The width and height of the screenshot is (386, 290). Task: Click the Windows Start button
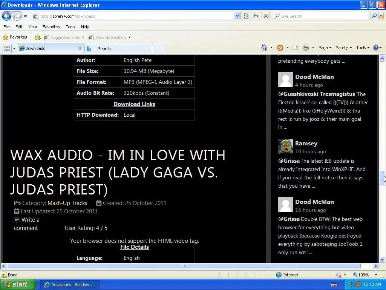pyautogui.click(x=18, y=285)
